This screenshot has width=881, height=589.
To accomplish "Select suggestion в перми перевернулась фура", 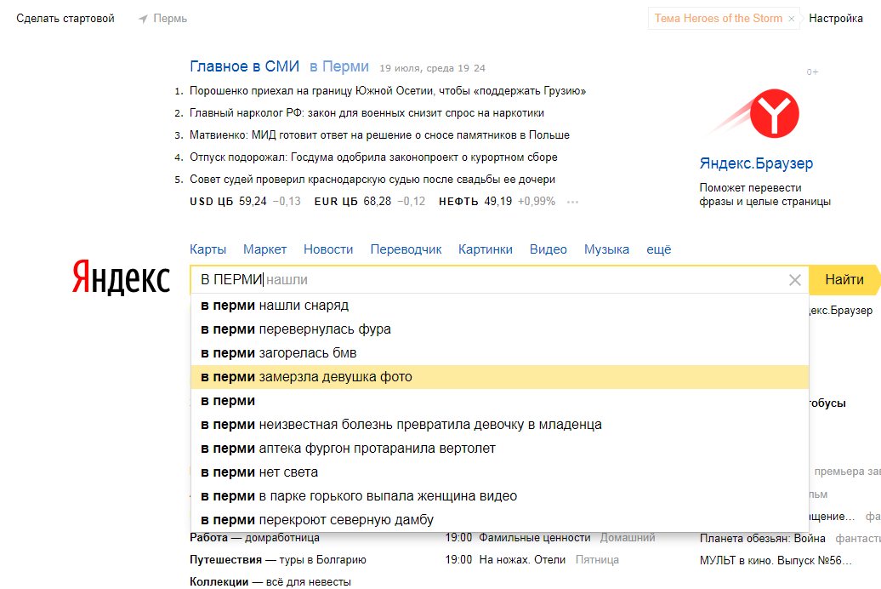I will click(x=499, y=329).
